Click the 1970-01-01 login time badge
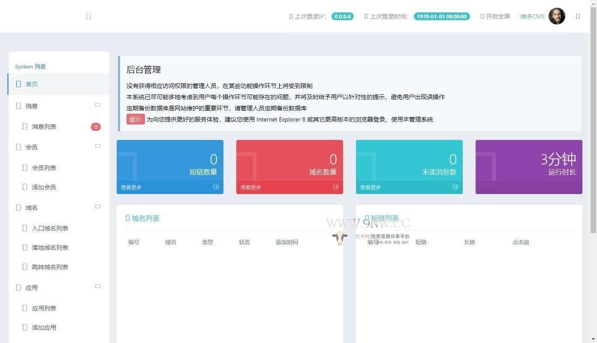This screenshot has height=343, width=597. [441, 16]
